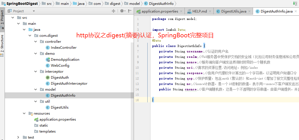Open the Project panel settings gear

(x=122, y=11)
